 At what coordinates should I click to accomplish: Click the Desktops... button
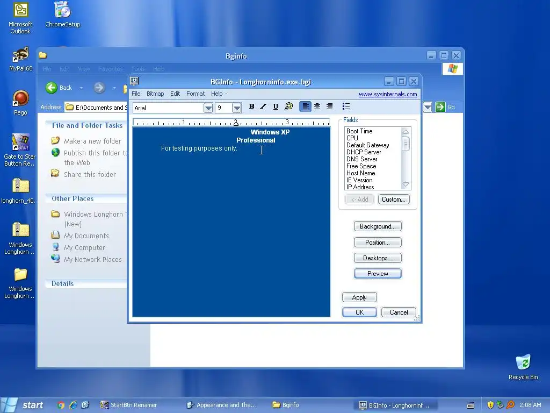pos(378,258)
